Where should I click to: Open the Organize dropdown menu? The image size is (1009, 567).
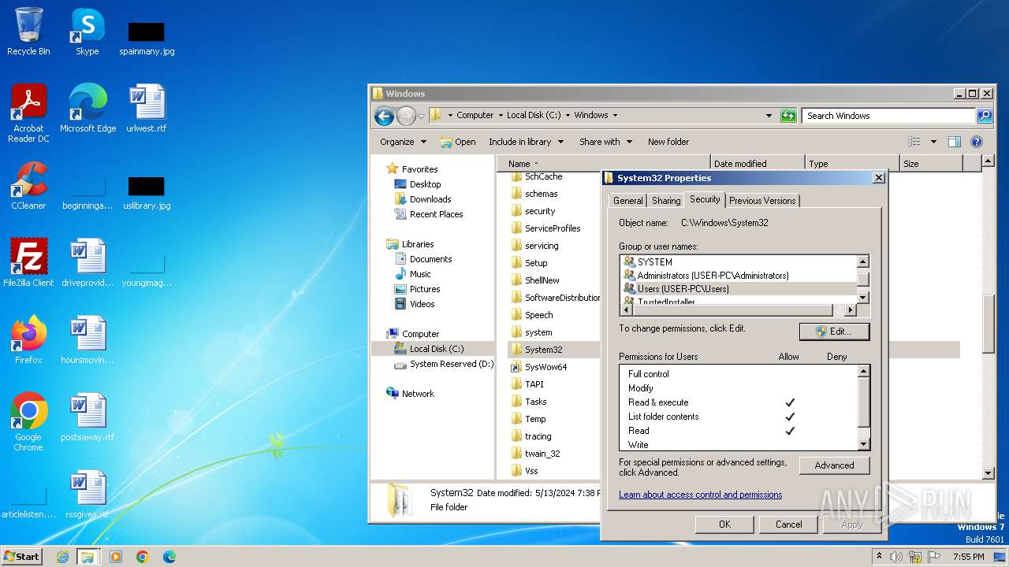click(403, 142)
